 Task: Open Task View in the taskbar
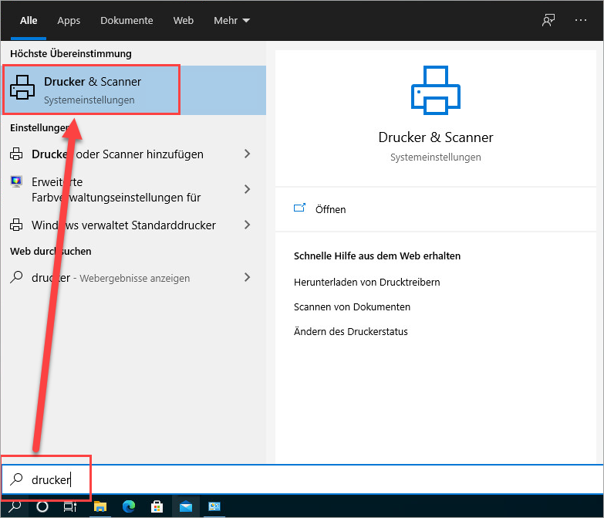(69, 506)
